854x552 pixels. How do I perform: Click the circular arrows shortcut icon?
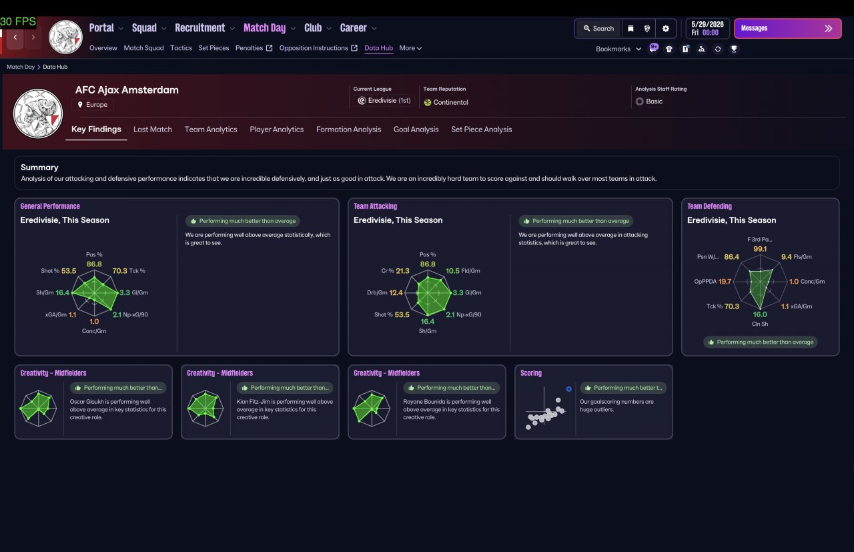click(x=718, y=49)
